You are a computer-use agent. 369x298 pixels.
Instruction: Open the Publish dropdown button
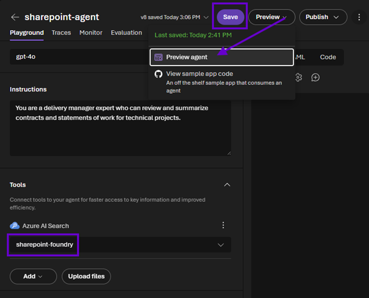323,17
